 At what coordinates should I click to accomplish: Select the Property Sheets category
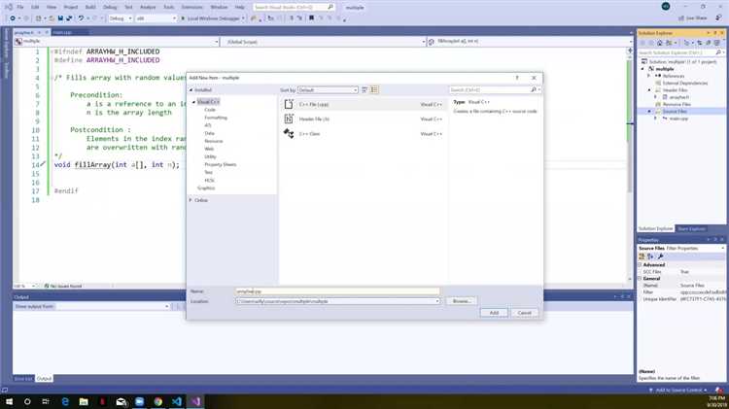[x=221, y=164]
